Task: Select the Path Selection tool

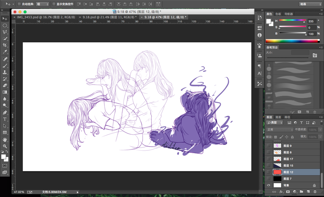Action: 5,126
